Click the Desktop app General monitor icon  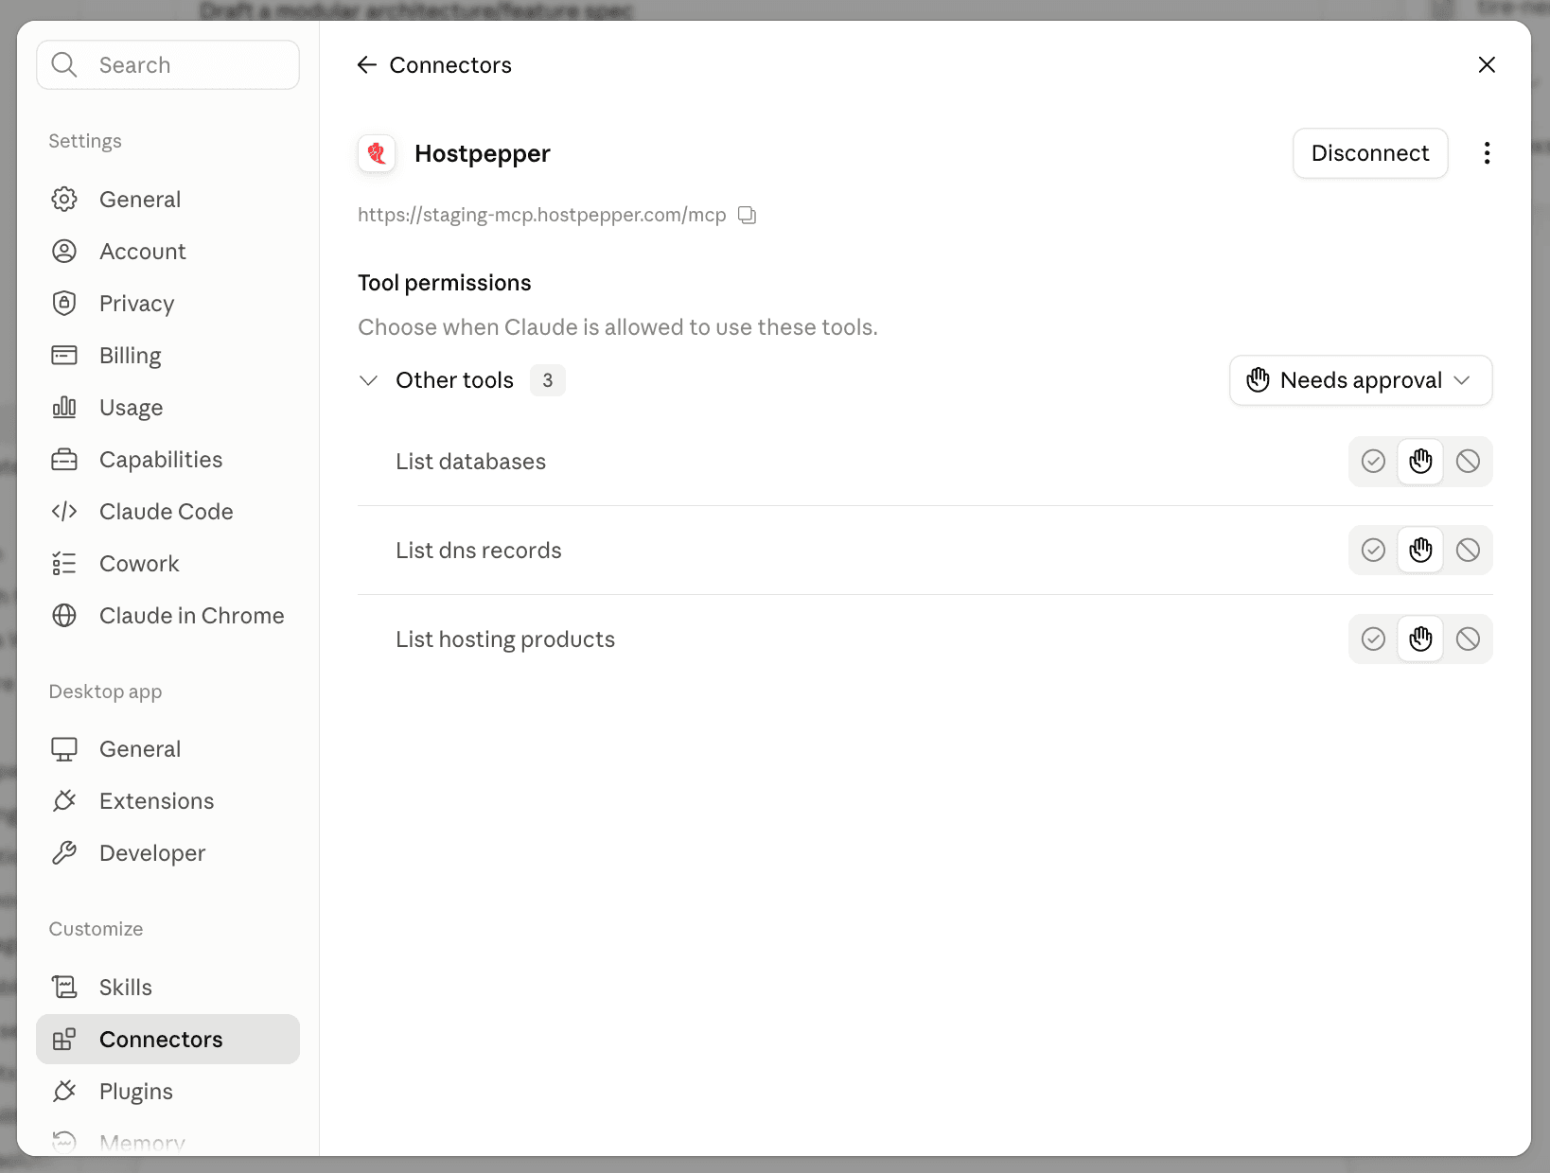point(64,749)
